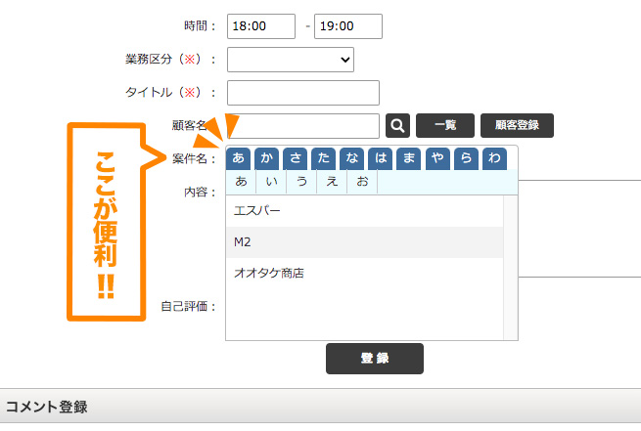The image size is (641, 431).
Task: Open the 一覧 customer list button
Action: (x=445, y=125)
